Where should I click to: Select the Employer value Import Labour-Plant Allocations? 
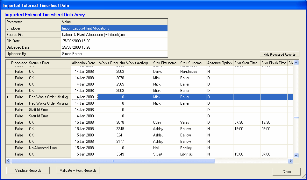tap(114, 28)
